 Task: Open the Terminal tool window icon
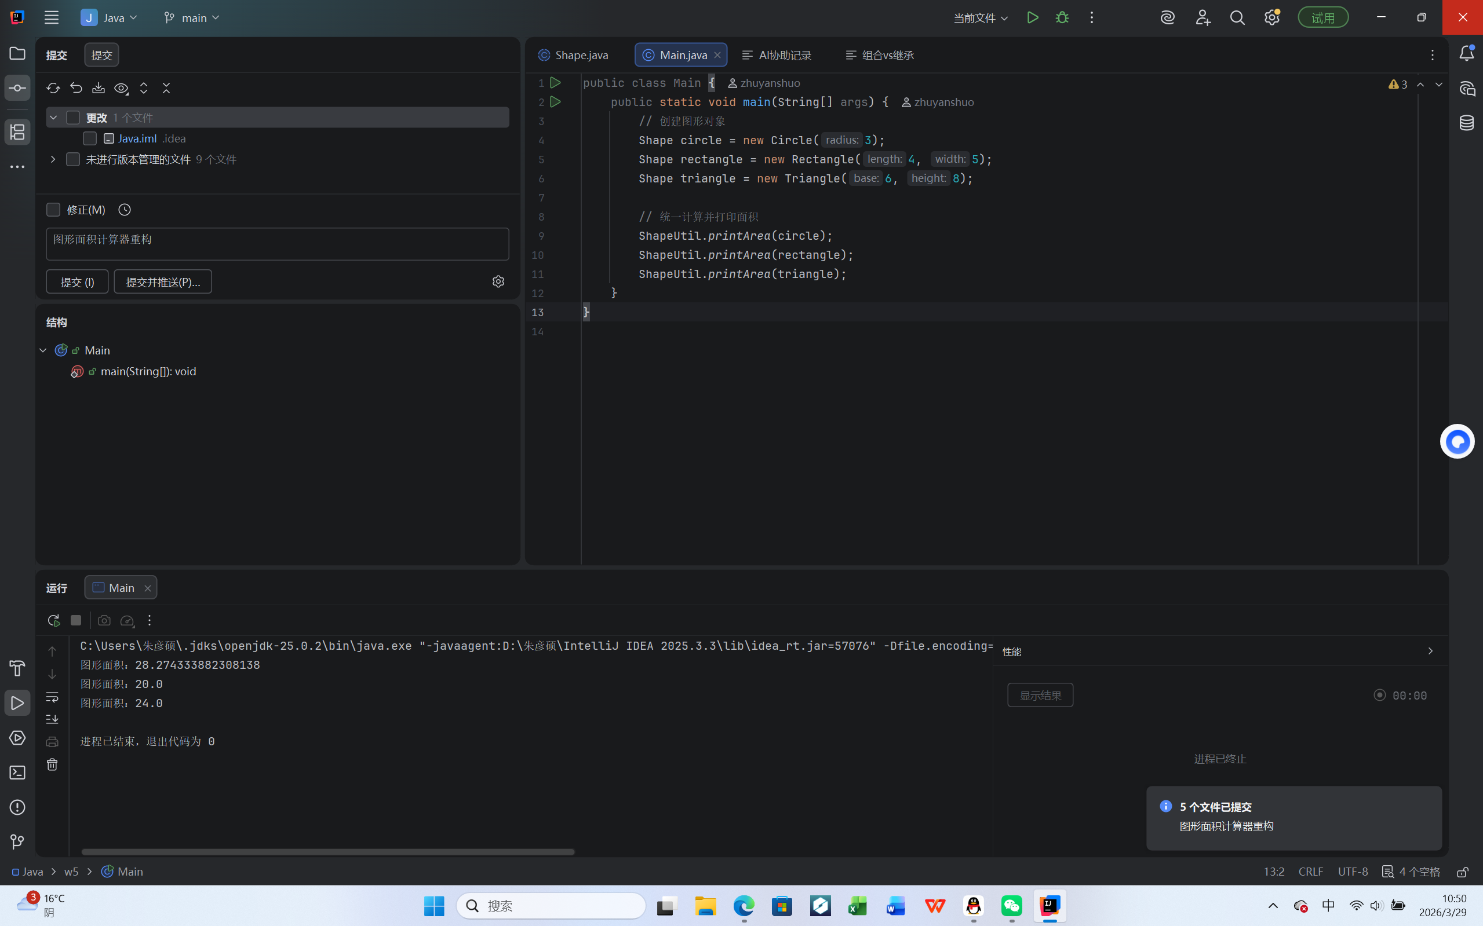17,773
